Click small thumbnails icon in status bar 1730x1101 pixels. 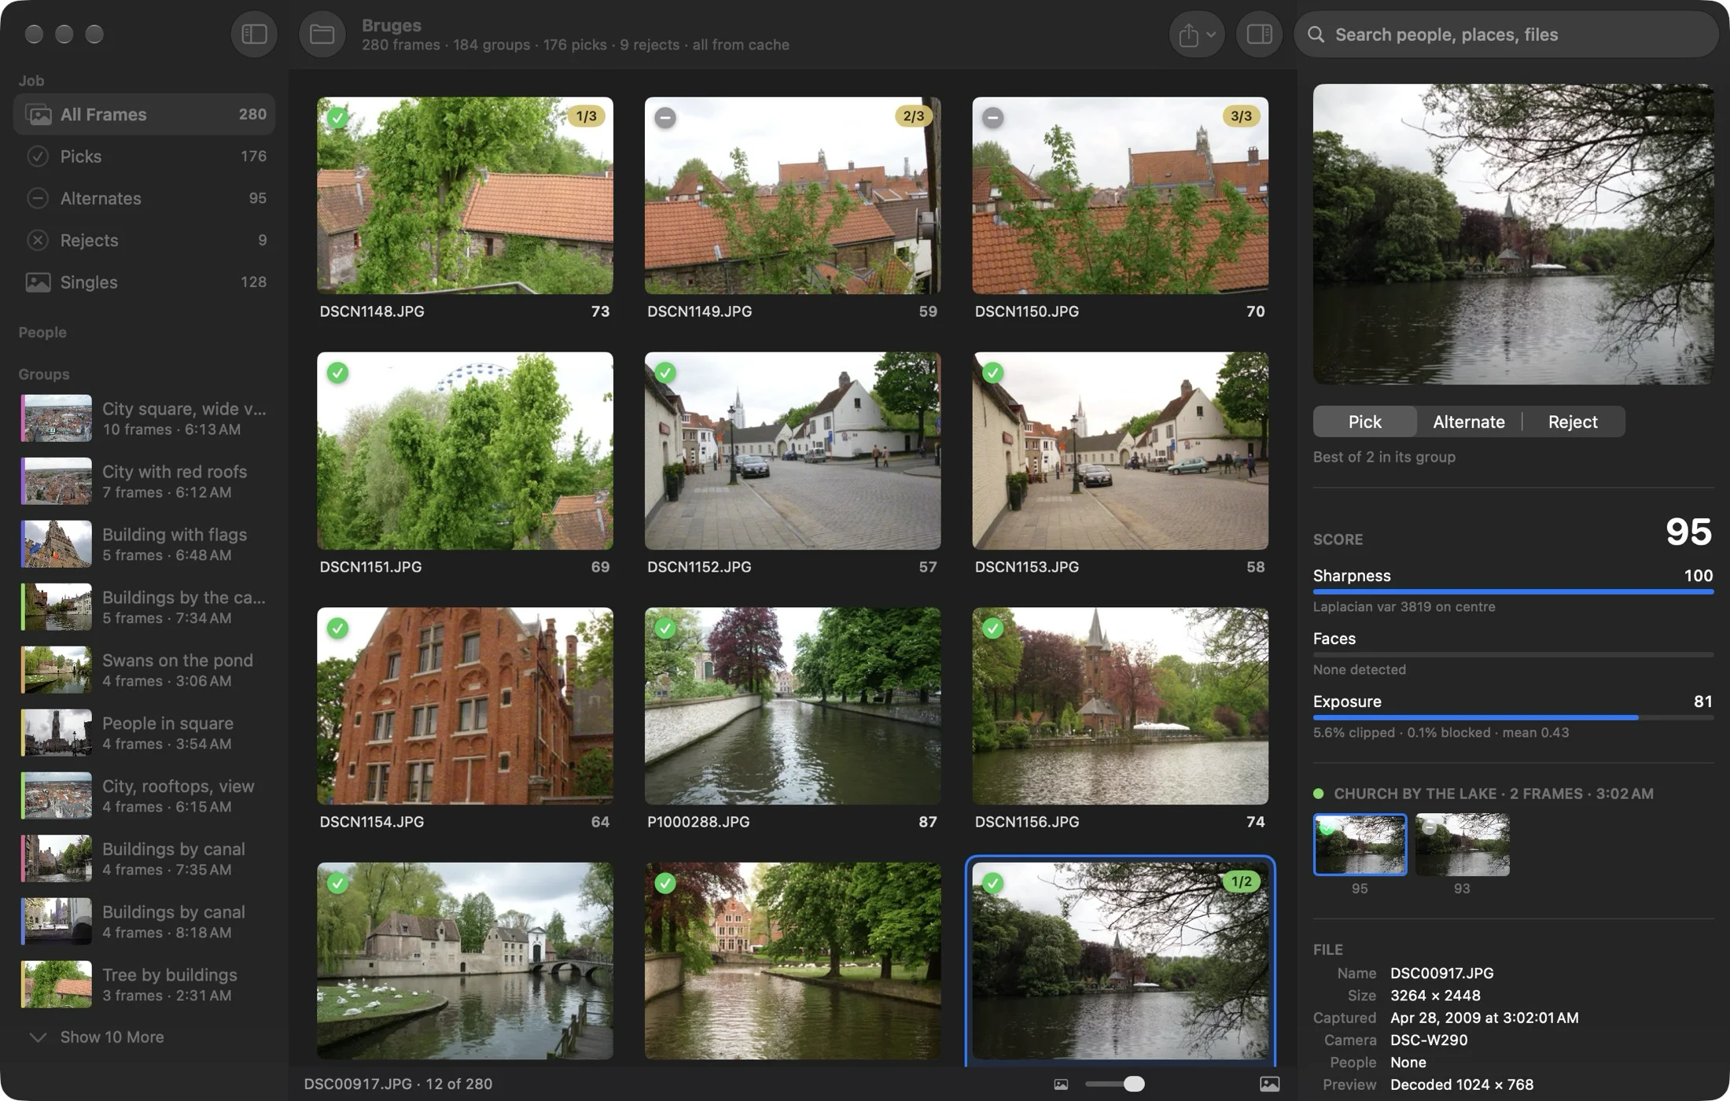coord(1061,1084)
